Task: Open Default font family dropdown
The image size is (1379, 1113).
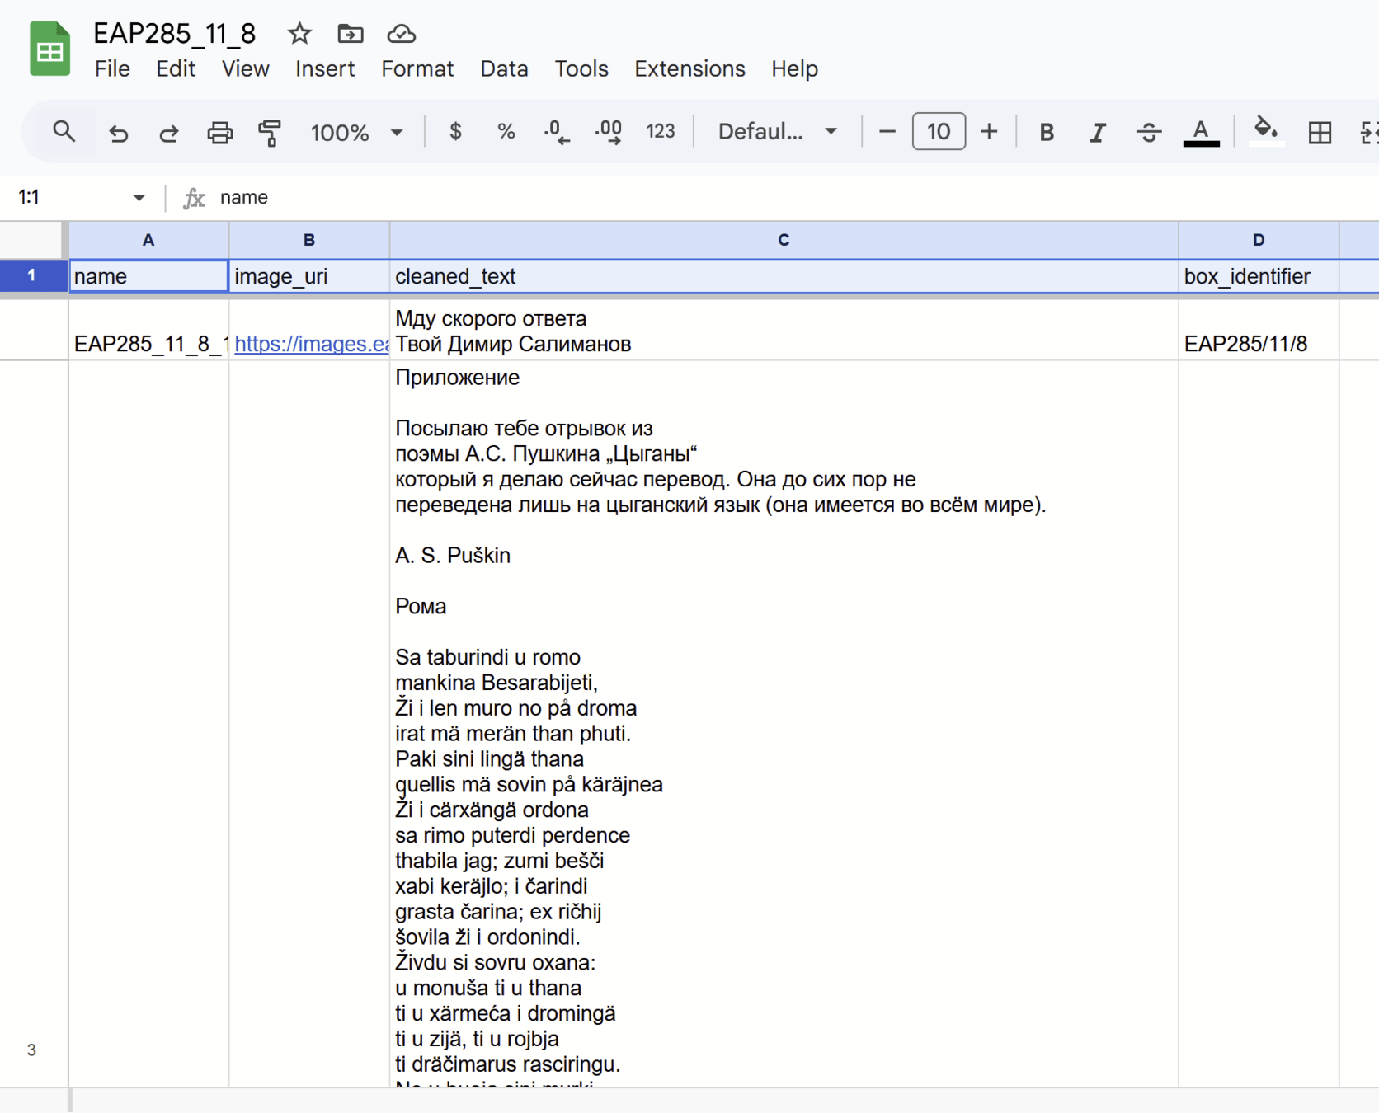Action: pos(778,132)
